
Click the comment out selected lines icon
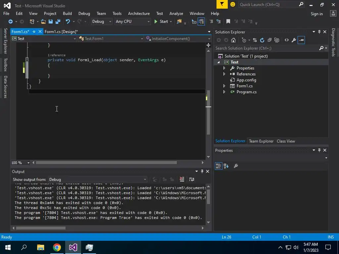211,21
